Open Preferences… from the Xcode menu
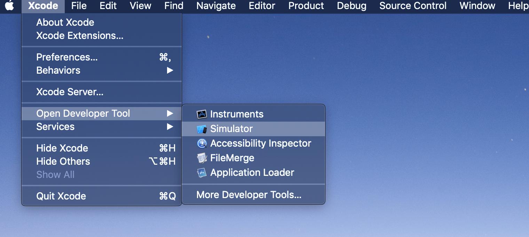Viewport: 529px width, 237px height. (67, 57)
